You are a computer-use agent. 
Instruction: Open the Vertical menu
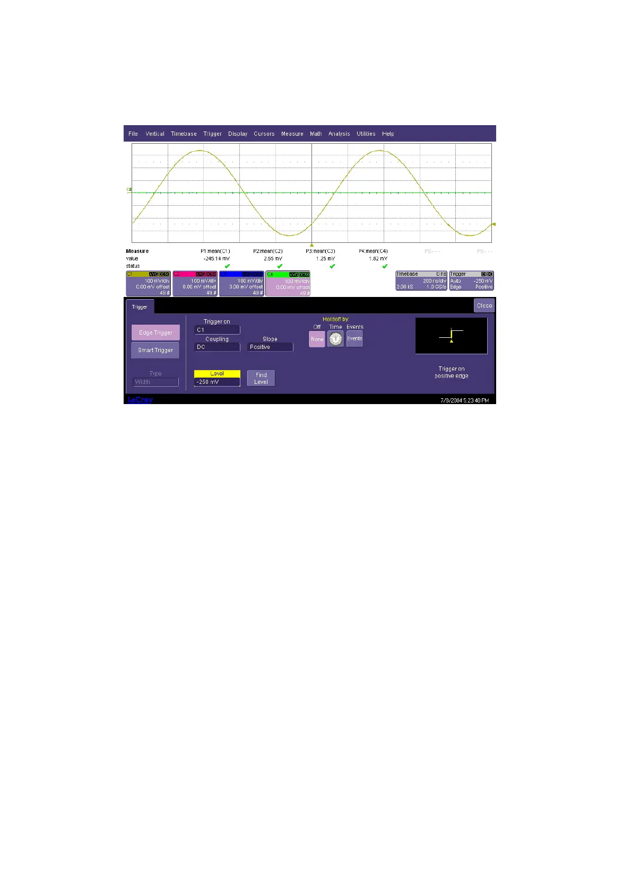click(155, 134)
